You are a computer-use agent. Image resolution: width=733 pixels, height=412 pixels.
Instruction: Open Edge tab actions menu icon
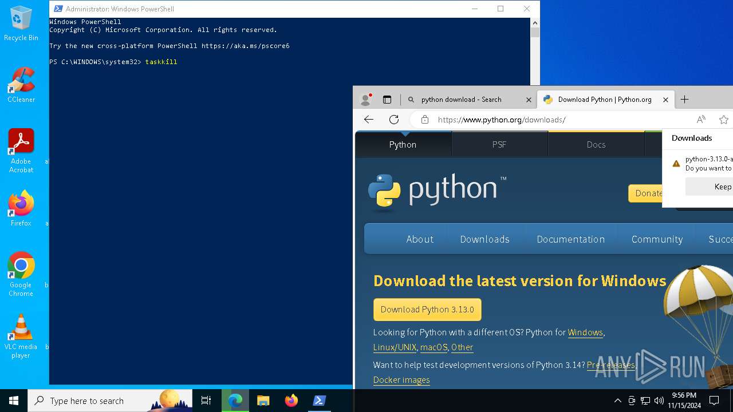[387, 99]
